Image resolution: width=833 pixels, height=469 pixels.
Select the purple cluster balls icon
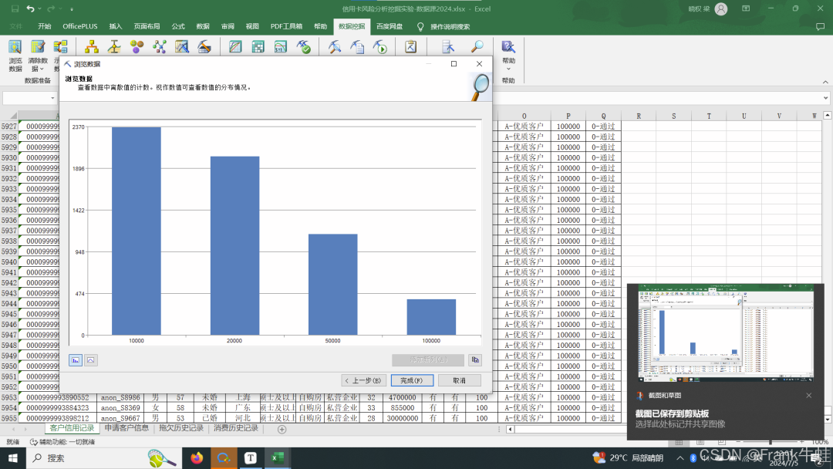(137, 47)
